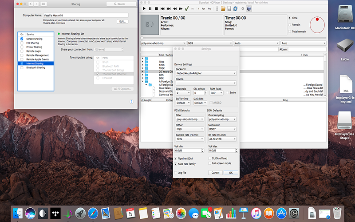Select Bluetooth Sharing in service list

click(36, 67)
